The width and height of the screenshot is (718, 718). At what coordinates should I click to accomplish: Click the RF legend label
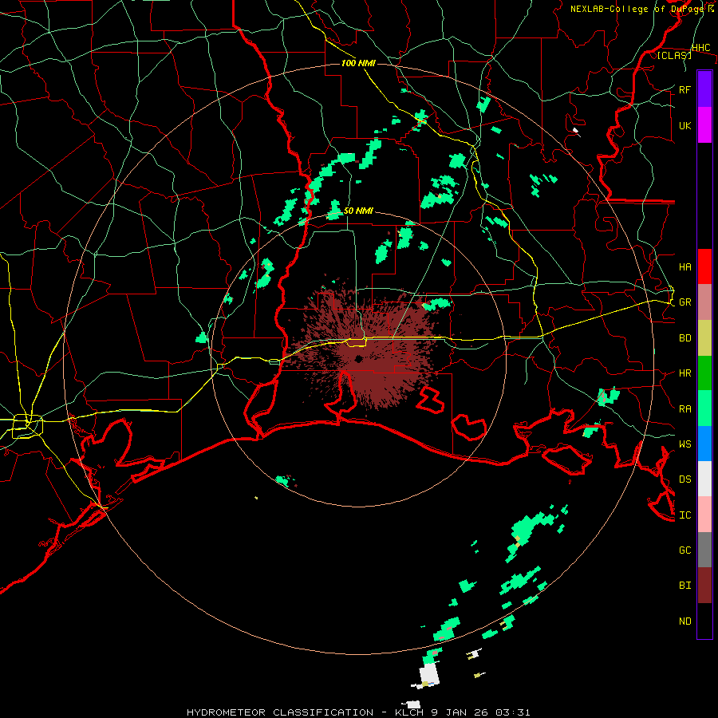tap(685, 89)
